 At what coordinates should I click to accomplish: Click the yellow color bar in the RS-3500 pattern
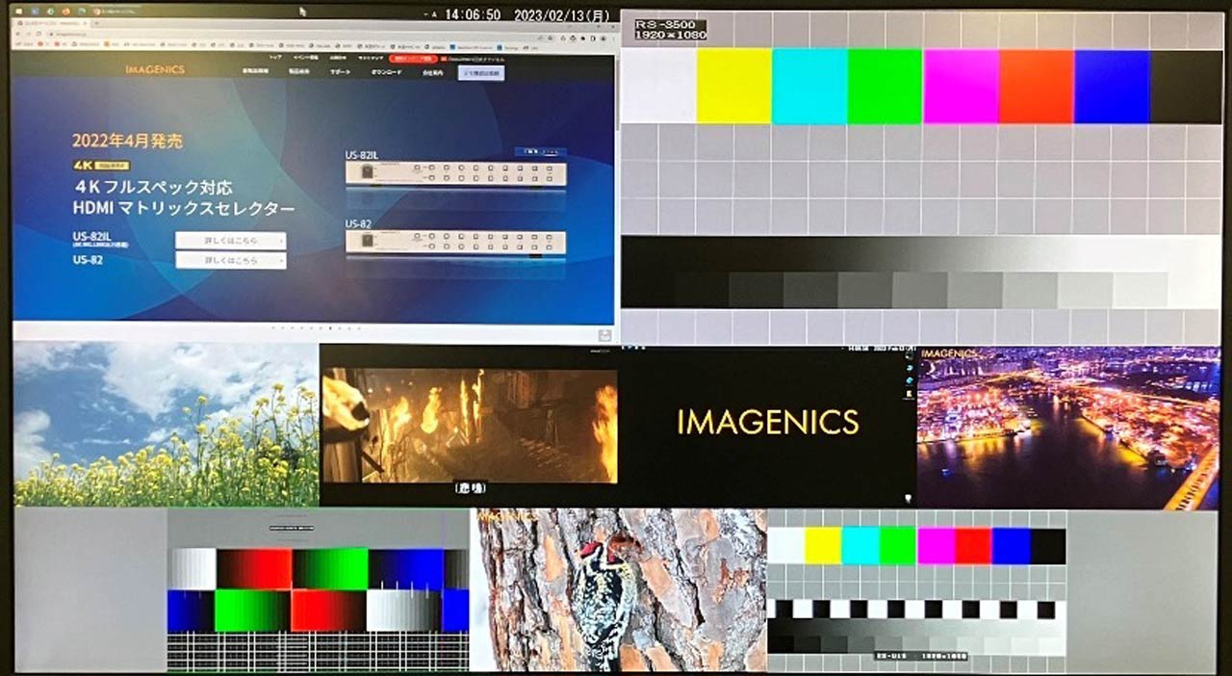pos(733,87)
